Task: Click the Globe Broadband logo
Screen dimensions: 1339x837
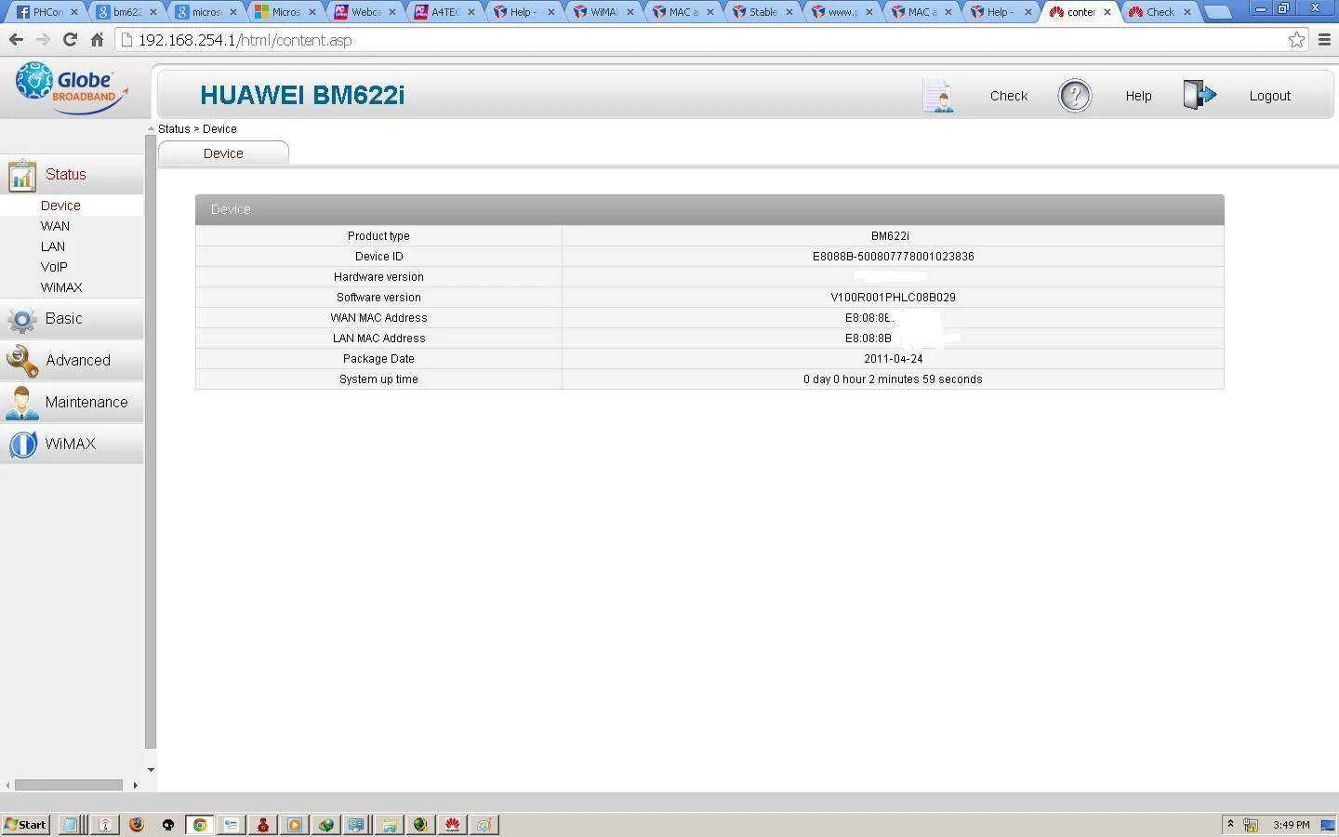Action: point(72,88)
